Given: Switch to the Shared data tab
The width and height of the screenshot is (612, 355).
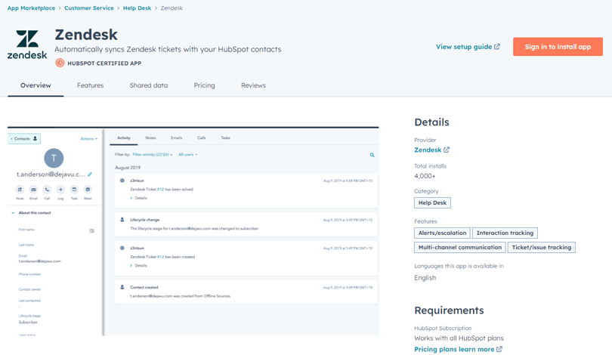Looking at the screenshot, I should tap(149, 85).
